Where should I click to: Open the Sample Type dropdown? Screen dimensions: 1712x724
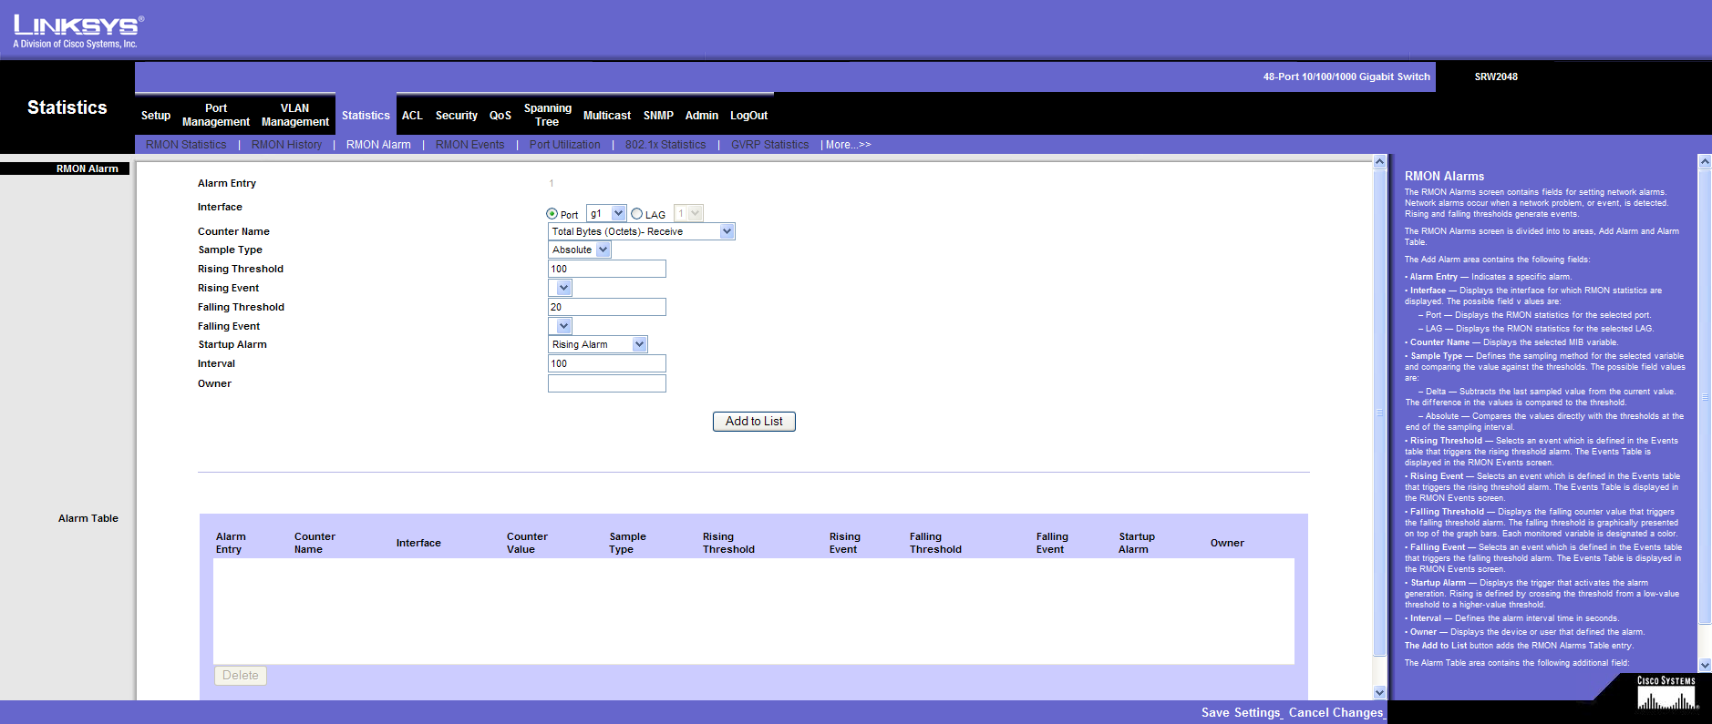pos(603,250)
